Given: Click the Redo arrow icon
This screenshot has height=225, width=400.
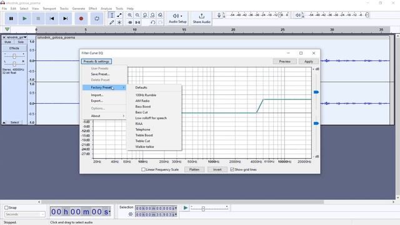Looking at the screenshot, I should click(160, 22).
